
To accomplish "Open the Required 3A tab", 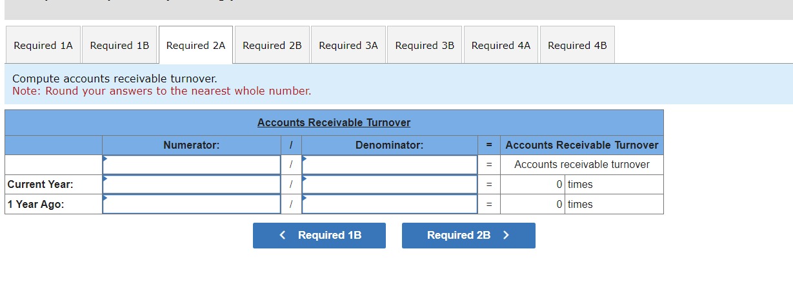I will click(348, 45).
